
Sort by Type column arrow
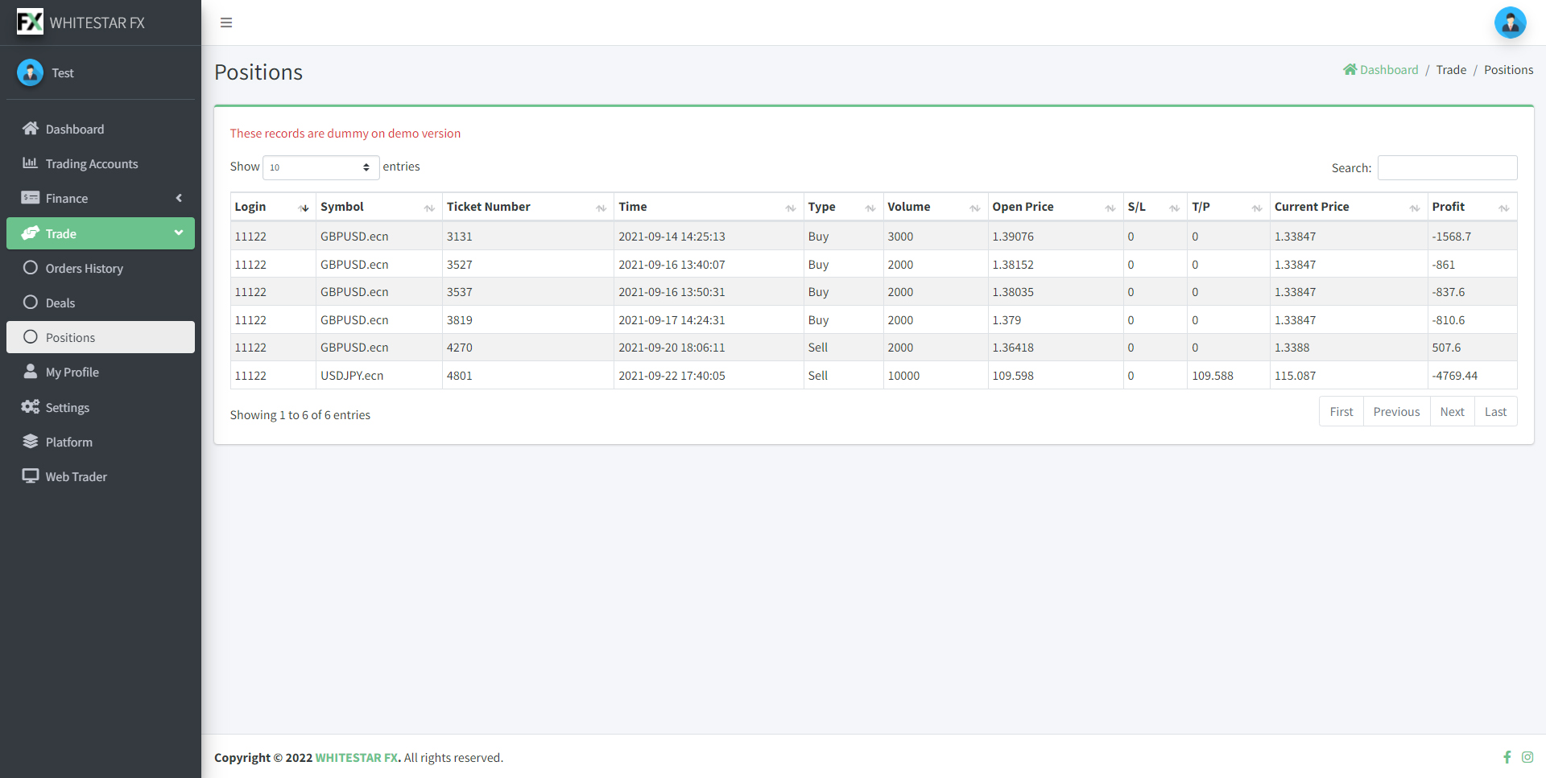pos(870,208)
